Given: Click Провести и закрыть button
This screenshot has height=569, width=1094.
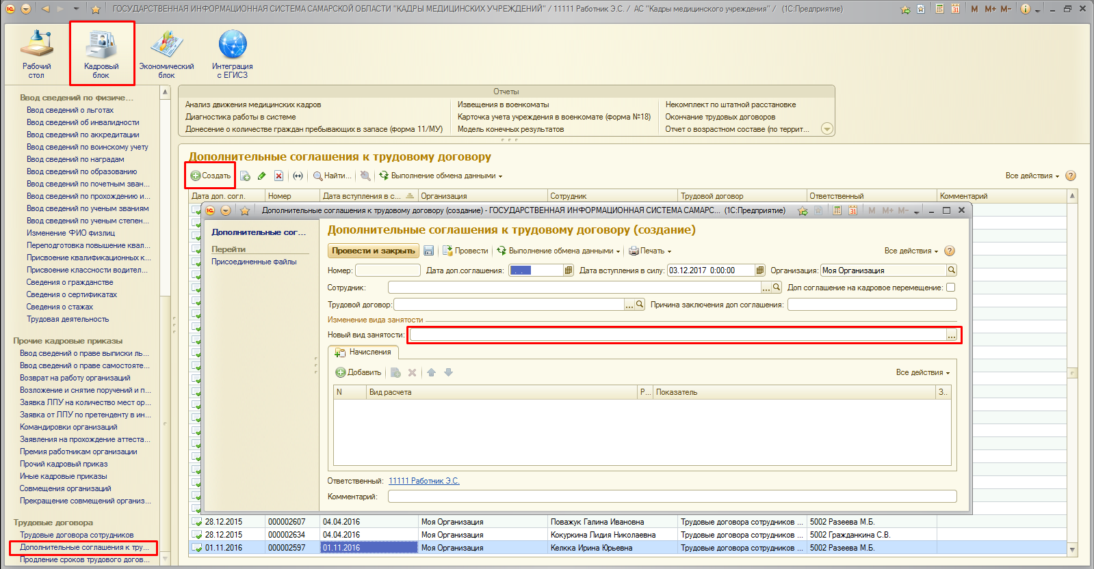Looking at the screenshot, I should coord(373,251).
